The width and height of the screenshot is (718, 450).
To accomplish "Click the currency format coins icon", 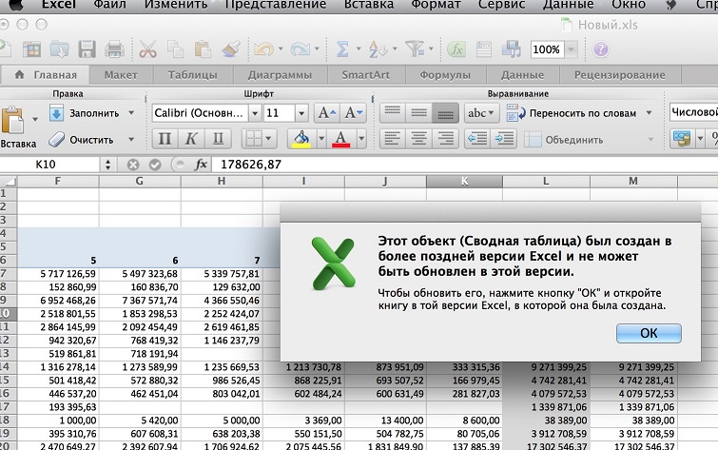I will (x=682, y=139).
